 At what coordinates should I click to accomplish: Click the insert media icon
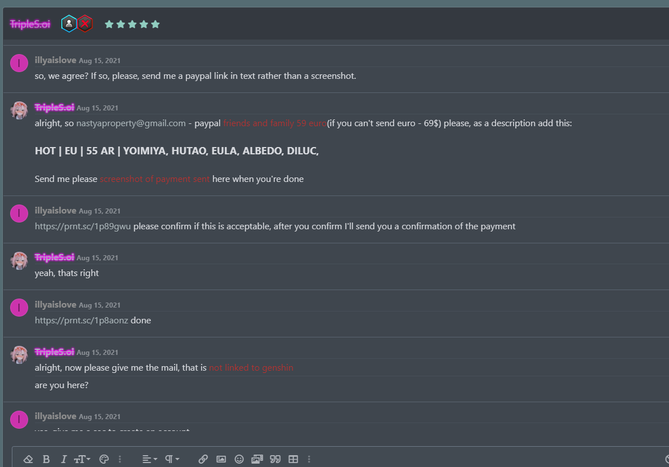point(257,459)
